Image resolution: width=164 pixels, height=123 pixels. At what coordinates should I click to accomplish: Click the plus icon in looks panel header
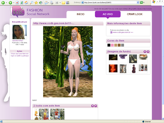pyautogui.click(x=96, y=106)
